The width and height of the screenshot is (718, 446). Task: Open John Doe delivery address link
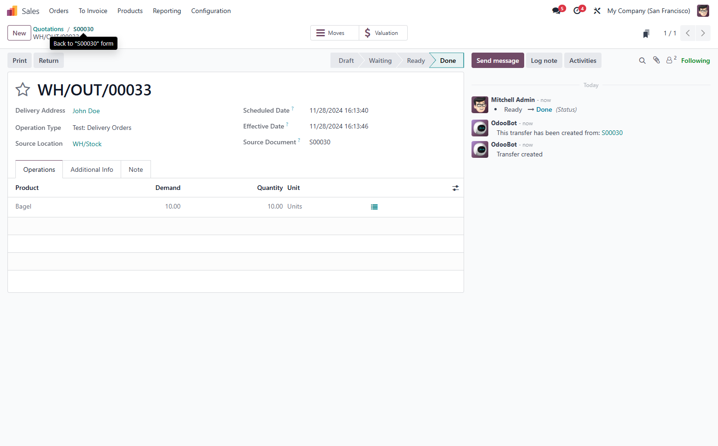pos(86,111)
